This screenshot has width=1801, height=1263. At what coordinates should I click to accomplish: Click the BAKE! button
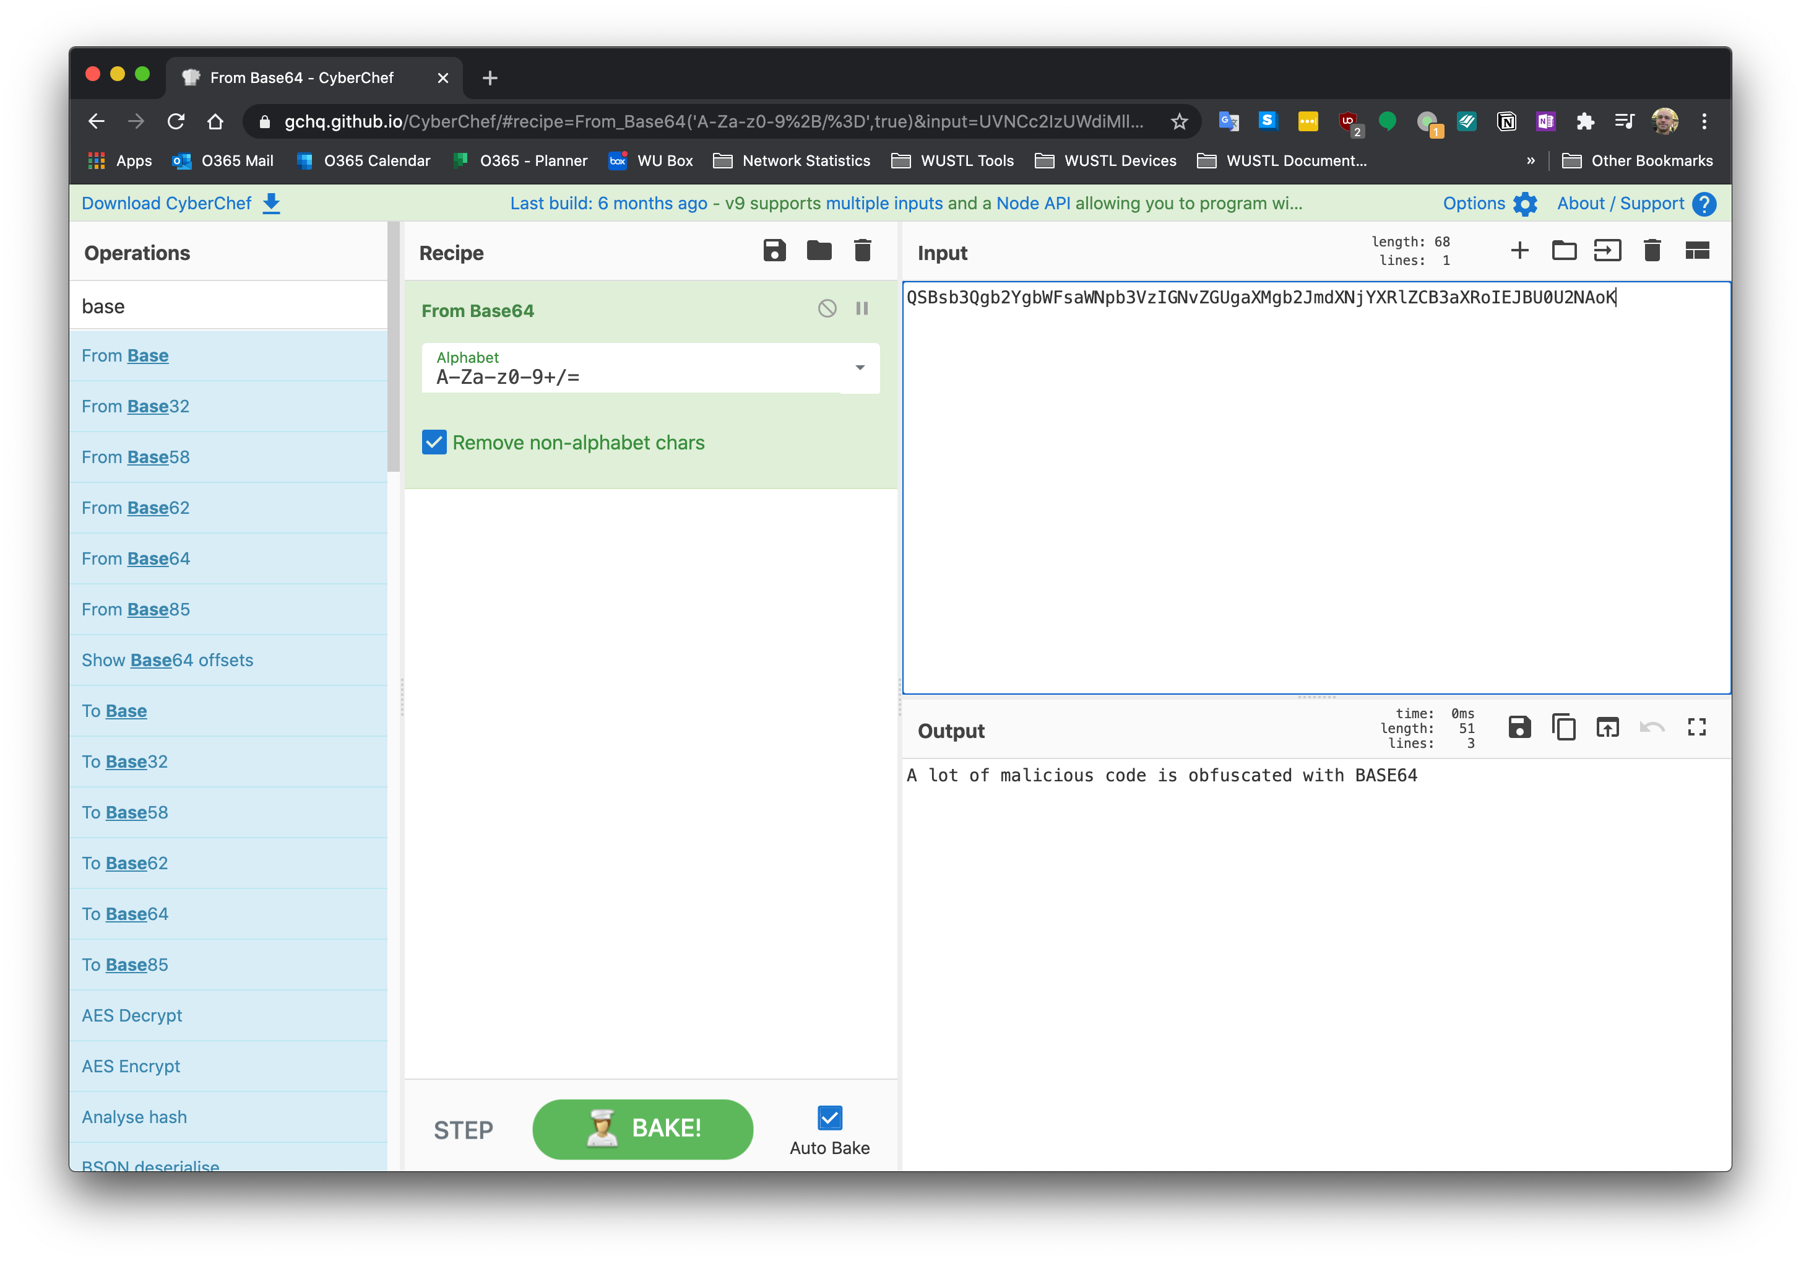click(642, 1129)
